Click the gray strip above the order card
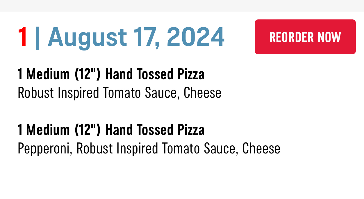This screenshot has width=364, height=199. click(x=182, y=6)
